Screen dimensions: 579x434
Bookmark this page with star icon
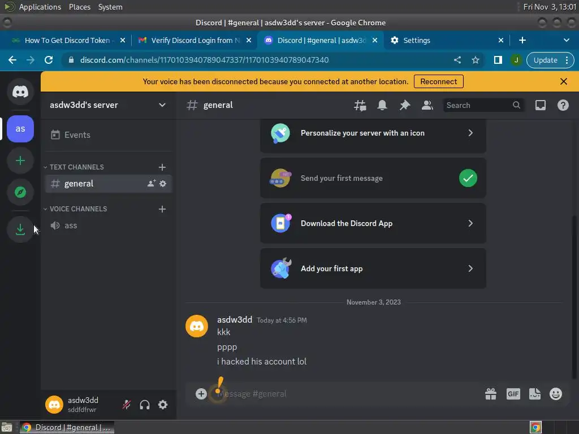pyautogui.click(x=475, y=60)
